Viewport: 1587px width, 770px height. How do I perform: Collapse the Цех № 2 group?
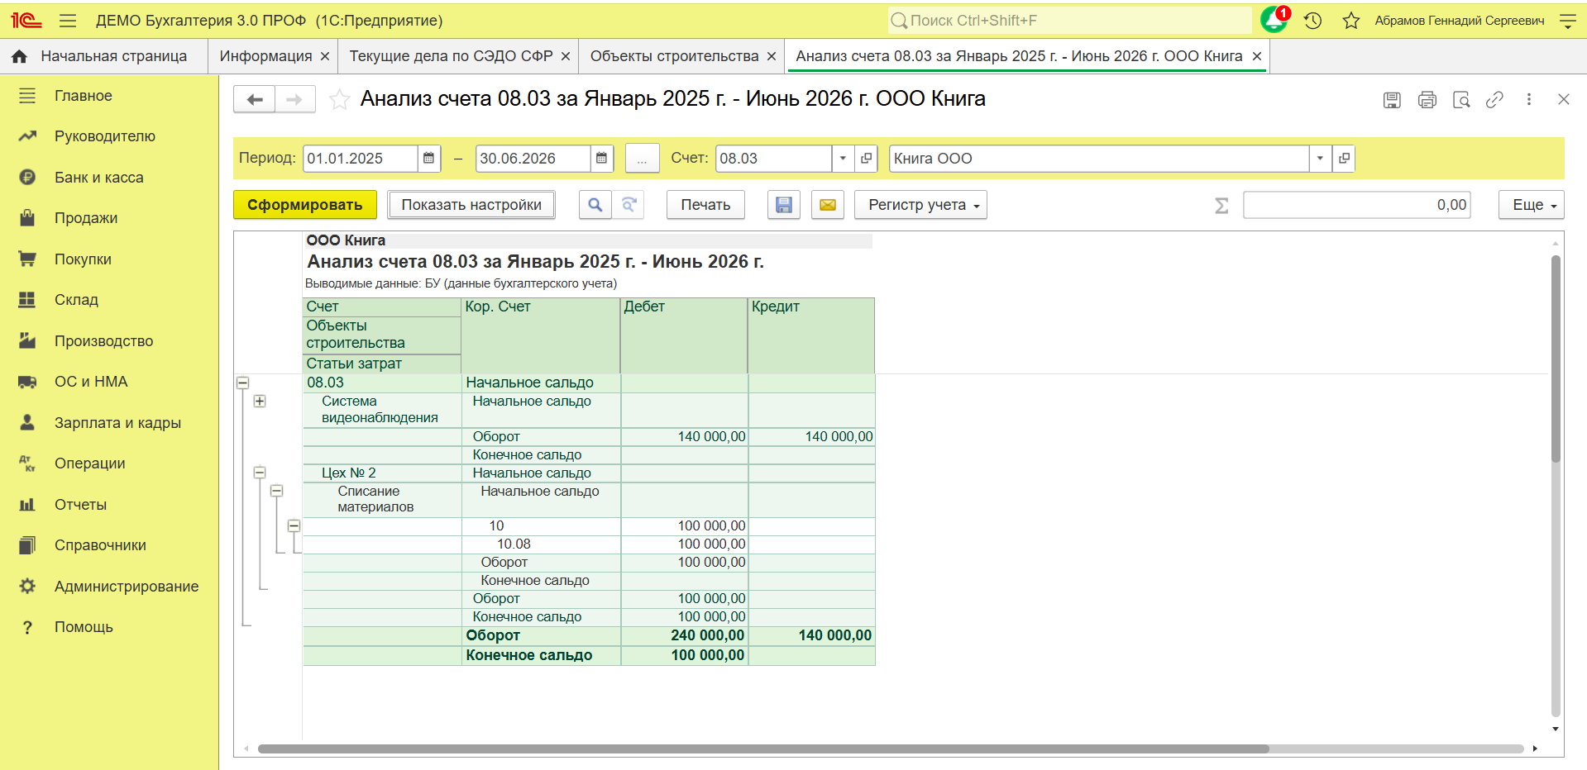(260, 473)
